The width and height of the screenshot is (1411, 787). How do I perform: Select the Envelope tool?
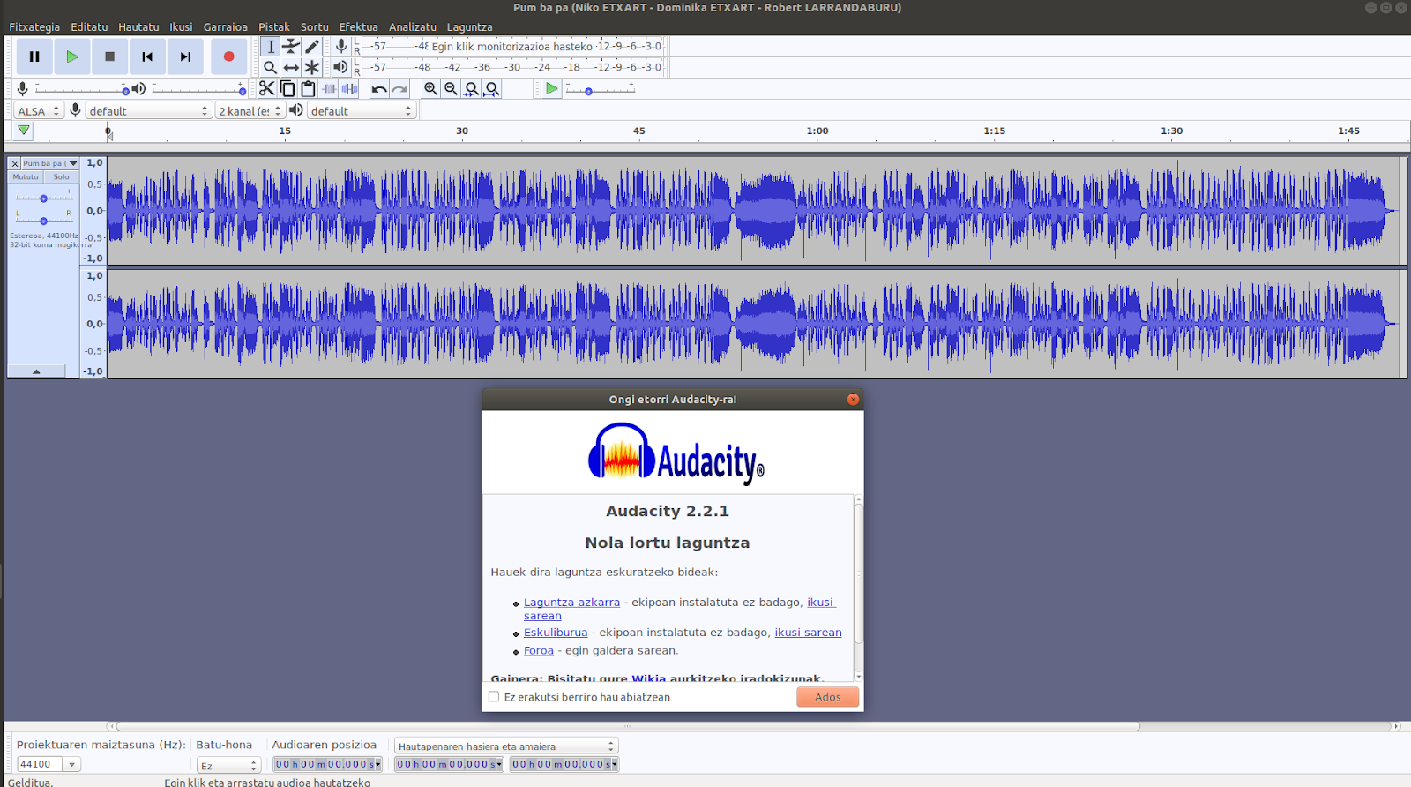tap(291, 47)
